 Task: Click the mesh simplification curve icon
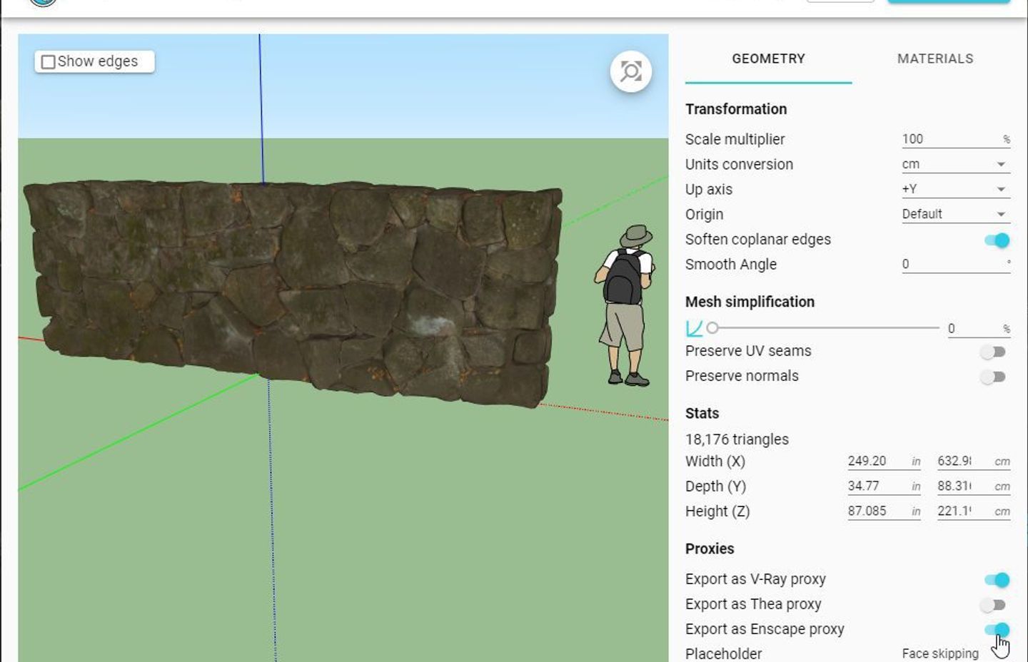(693, 327)
